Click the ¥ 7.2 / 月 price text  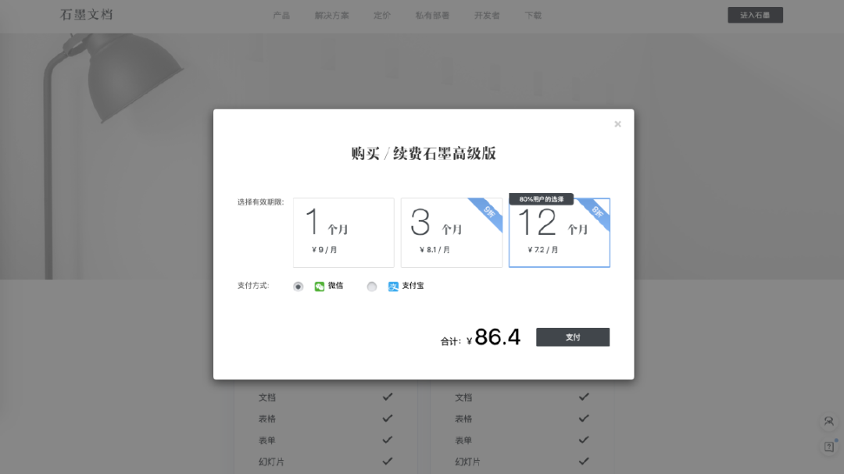point(542,250)
